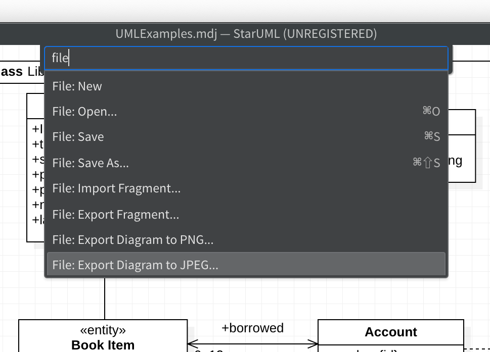Run the File: Save command

point(246,137)
